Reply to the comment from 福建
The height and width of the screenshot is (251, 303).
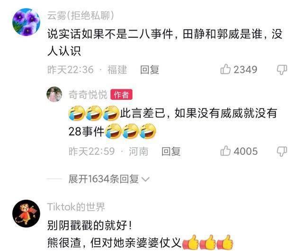[150, 70]
